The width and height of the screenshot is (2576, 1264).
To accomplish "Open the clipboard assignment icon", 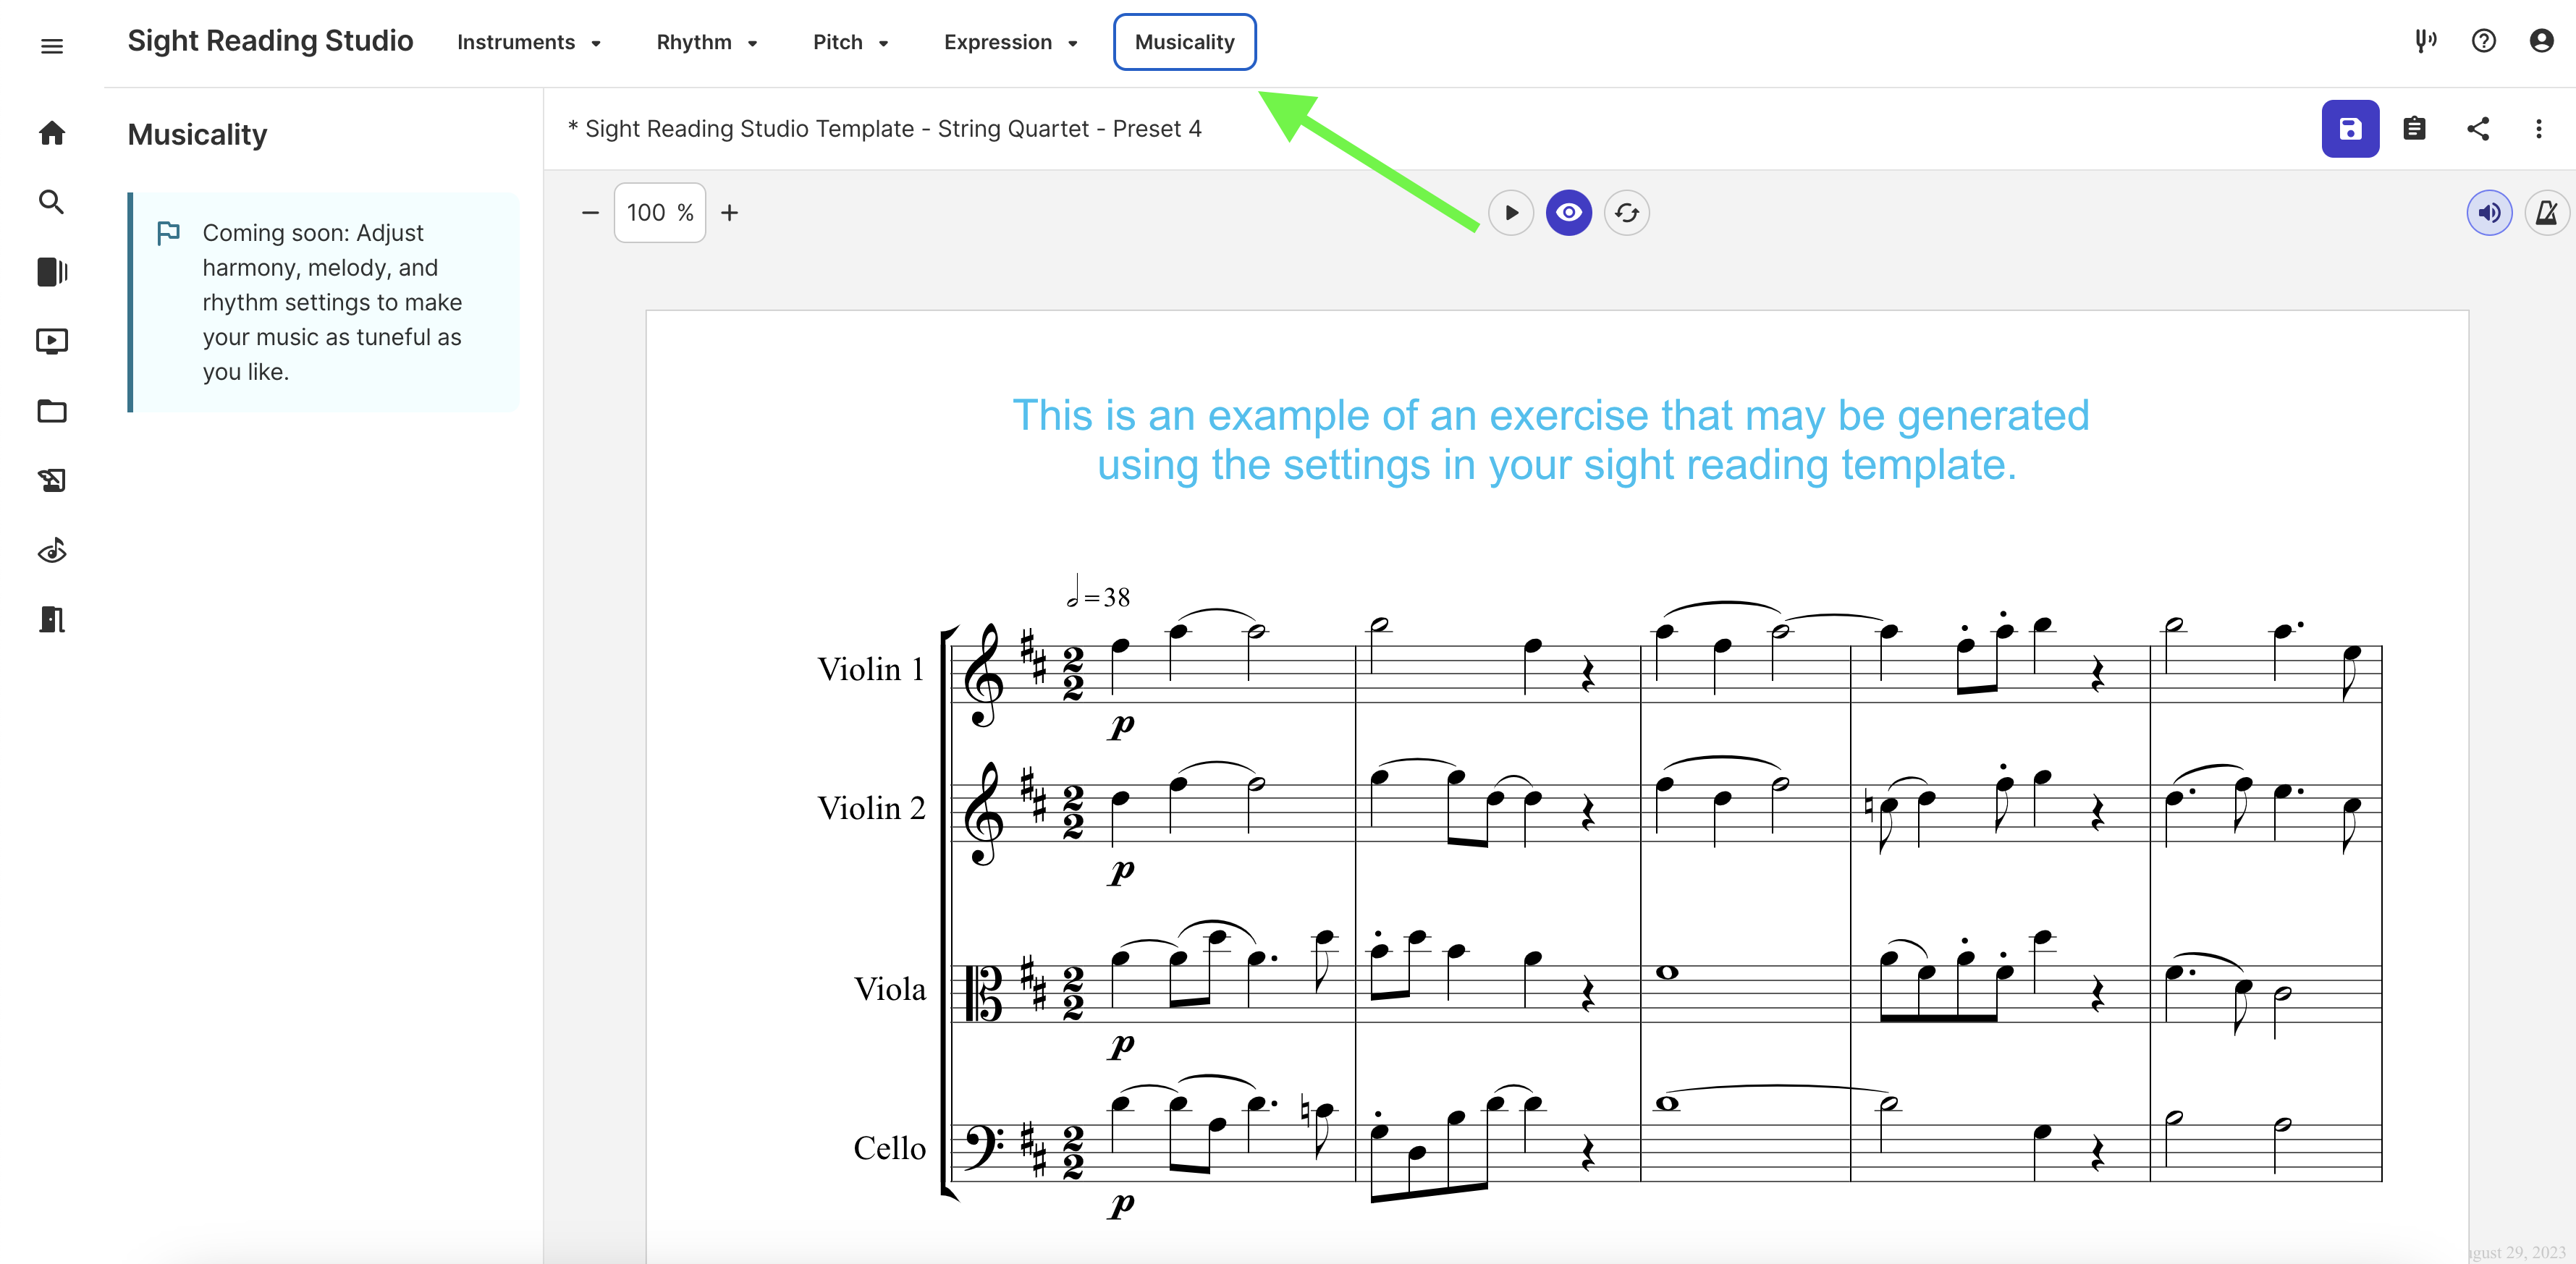I will (x=2414, y=129).
